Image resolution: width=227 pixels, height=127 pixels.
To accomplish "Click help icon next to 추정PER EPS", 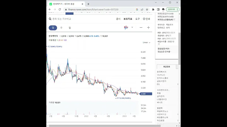I will [x=170, y=36].
